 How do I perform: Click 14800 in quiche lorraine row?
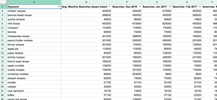coord(187,19)
